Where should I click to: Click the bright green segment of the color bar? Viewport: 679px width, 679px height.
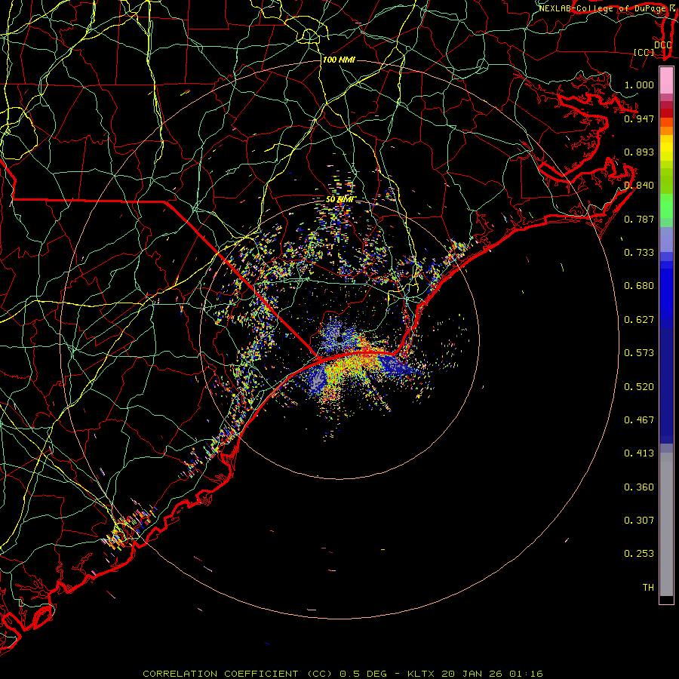pyautogui.click(x=666, y=206)
